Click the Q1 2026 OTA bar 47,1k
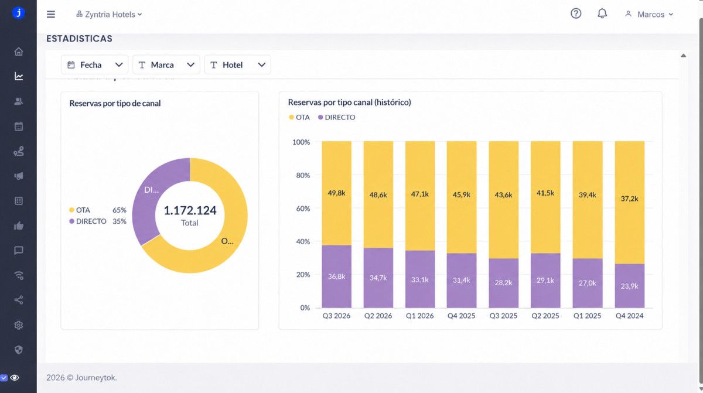This screenshot has width=703, height=393. [419, 196]
